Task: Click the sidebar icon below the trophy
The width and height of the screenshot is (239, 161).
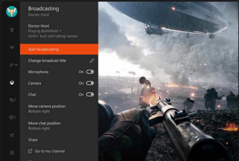Action: 12,47
